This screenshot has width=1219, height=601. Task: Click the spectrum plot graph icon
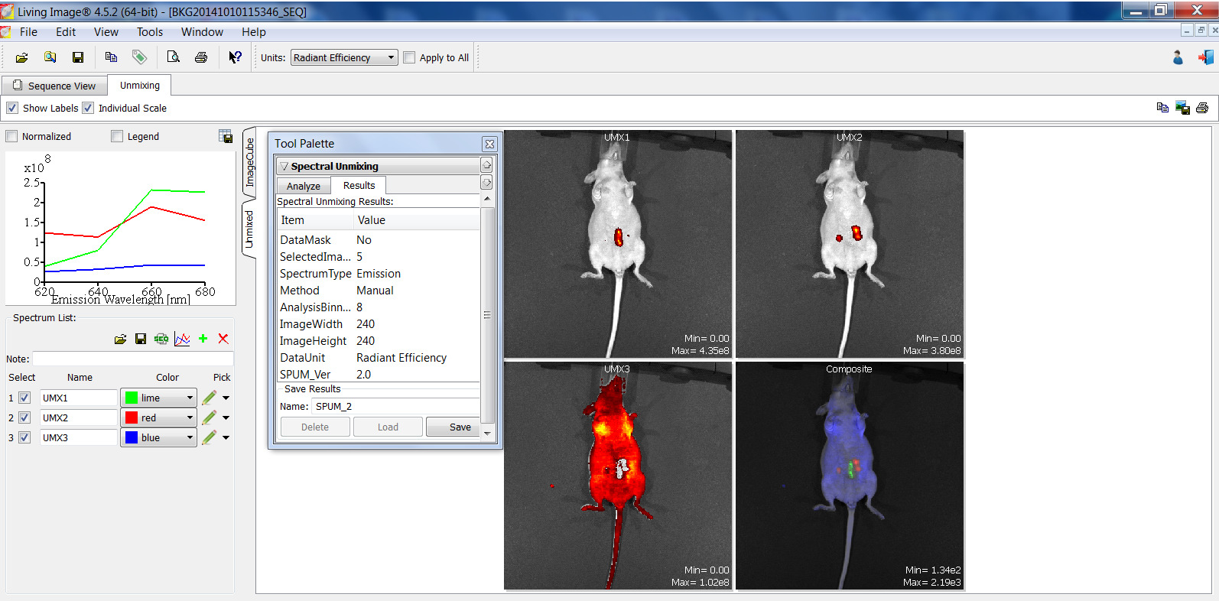click(x=182, y=339)
